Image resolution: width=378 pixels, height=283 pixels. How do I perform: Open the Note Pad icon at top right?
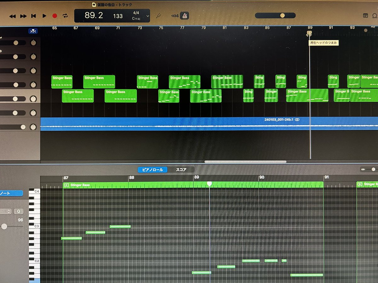point(365,15)
